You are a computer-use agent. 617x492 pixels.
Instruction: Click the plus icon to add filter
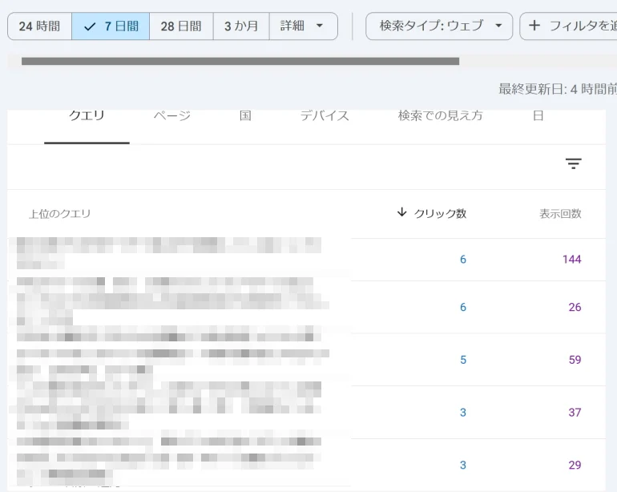(x=534, y=26)
